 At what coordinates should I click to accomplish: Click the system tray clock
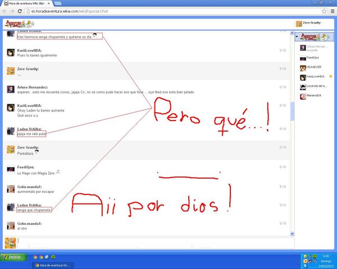[326, 256]
